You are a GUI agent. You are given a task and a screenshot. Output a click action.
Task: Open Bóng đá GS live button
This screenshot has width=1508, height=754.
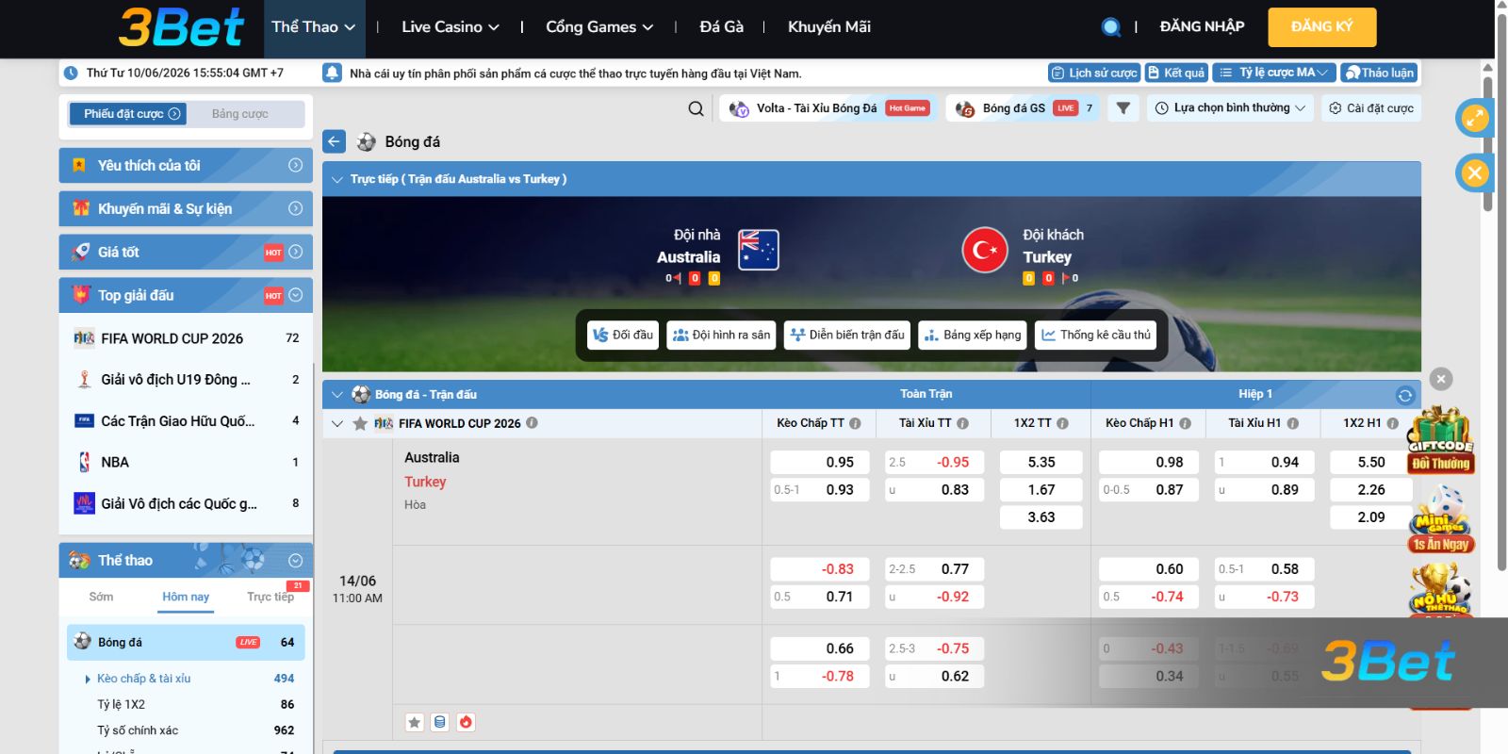[1023, 108]
